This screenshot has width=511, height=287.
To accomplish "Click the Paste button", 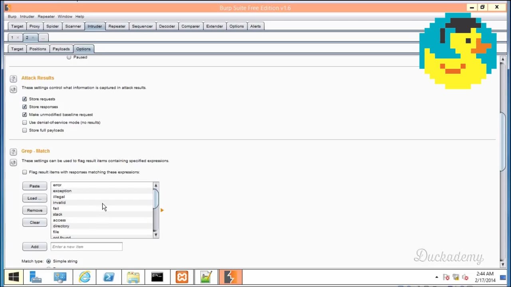I will 35,186.
